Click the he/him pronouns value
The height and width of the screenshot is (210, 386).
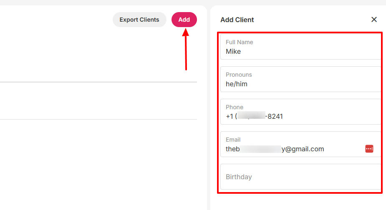tap(237, 84)
